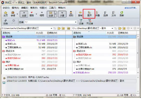Click the 折叠 collapse-all icon
Screen dimensions: 141x99
pos(97,14)
